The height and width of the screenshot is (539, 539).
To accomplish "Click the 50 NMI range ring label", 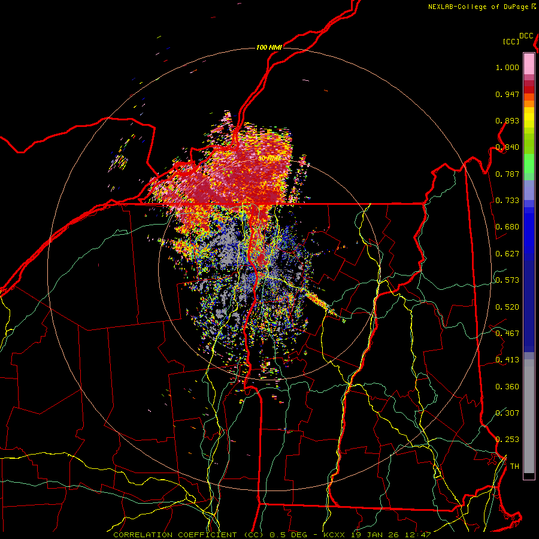I will click(x=269, y=159).
